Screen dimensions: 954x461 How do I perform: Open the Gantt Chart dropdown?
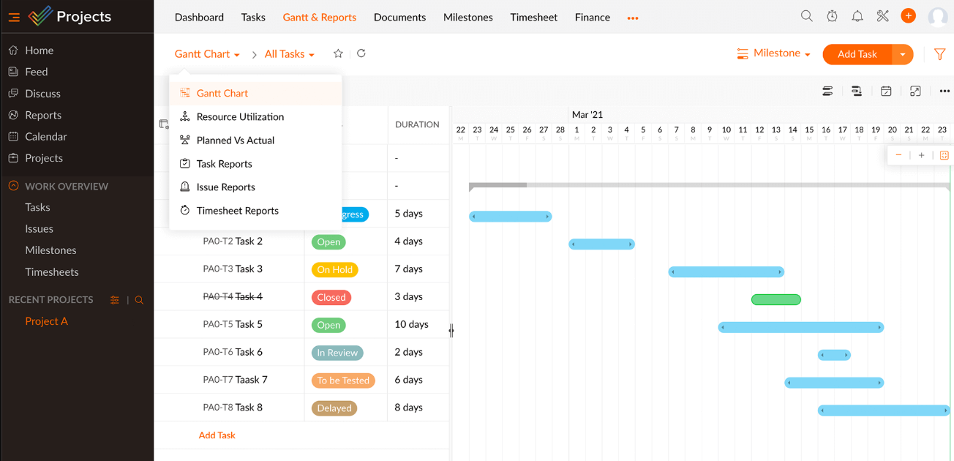click(207, 54)
